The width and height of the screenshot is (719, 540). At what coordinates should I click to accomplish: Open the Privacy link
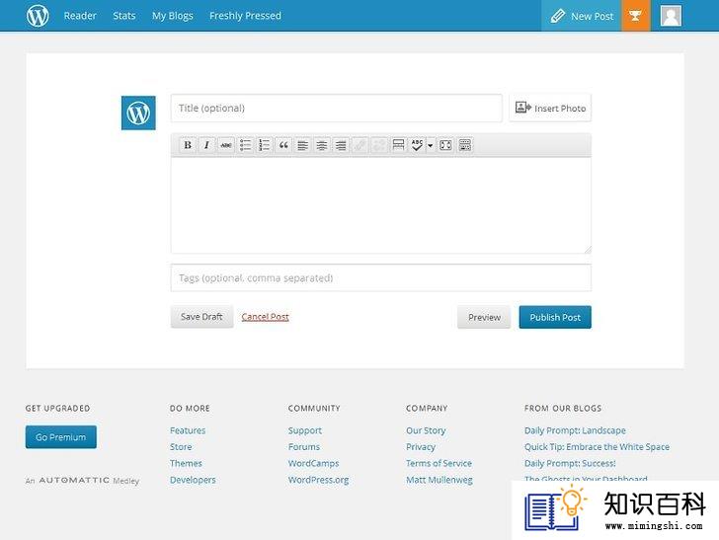[421, 447]
